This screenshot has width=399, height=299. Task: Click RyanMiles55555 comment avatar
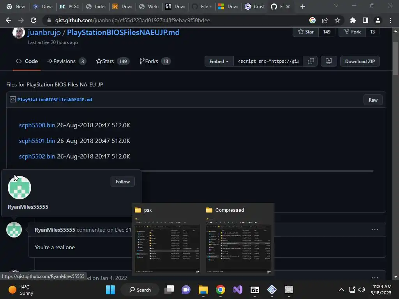14,230
